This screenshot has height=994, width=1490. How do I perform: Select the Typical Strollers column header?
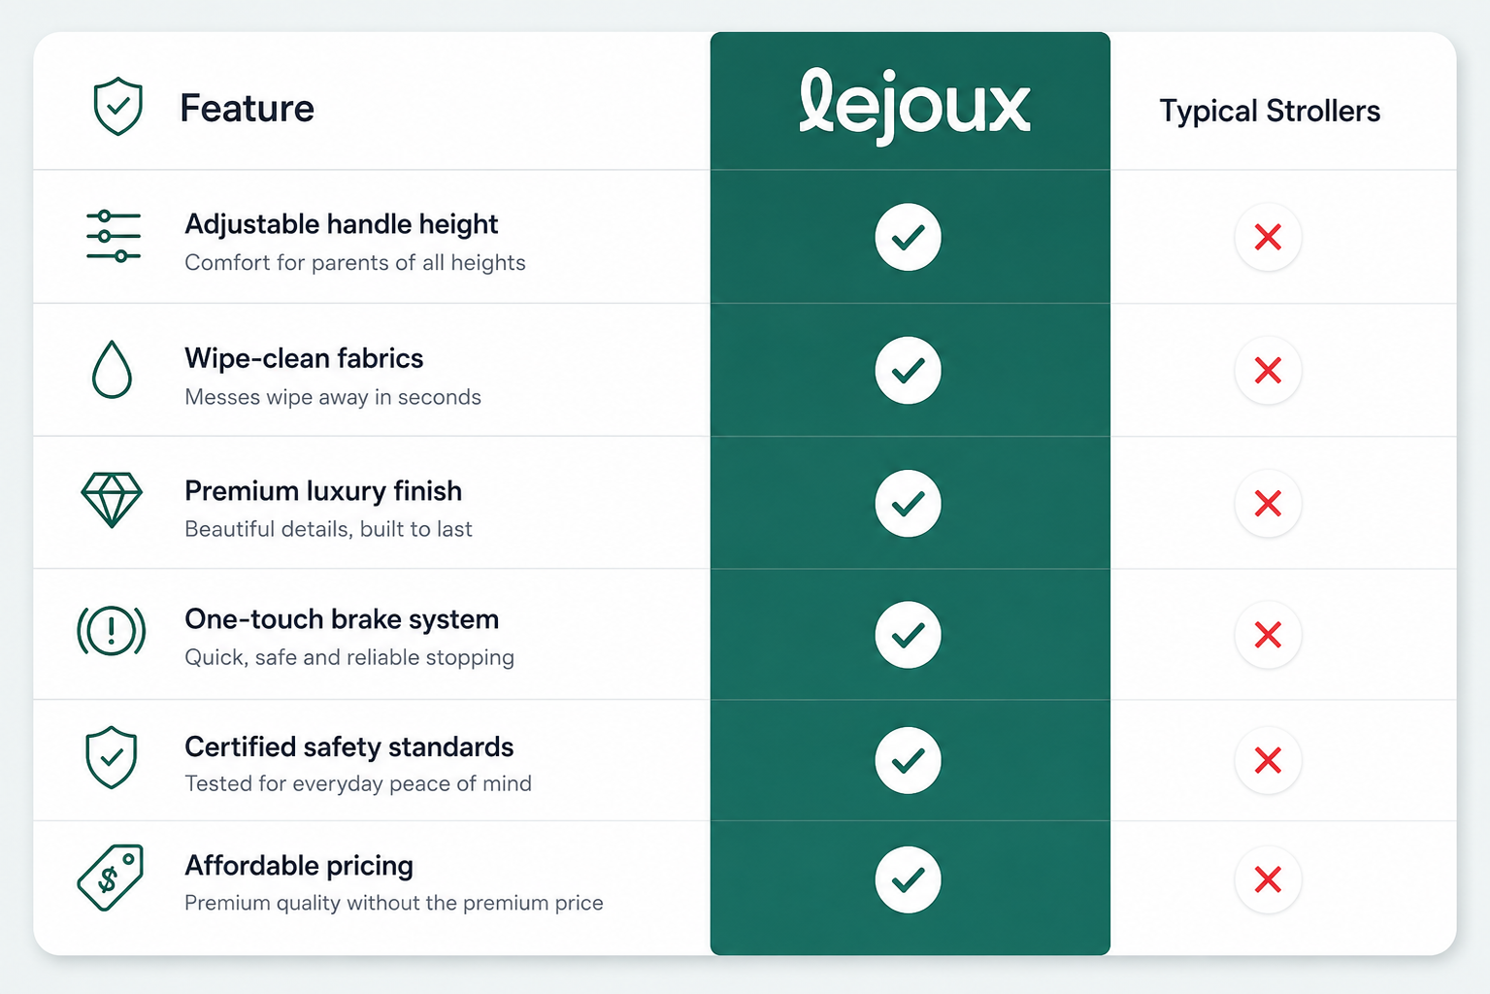tap(1270, 112)
